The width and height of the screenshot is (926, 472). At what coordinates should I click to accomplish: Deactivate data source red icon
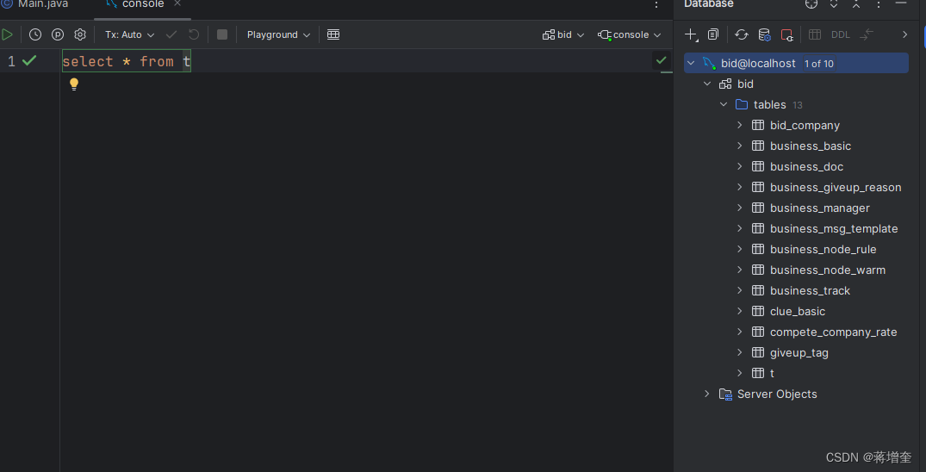coord(786,34)
